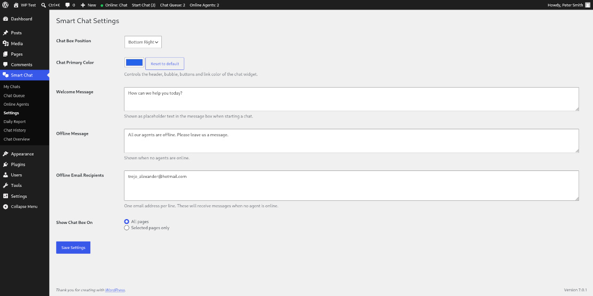Click Start Chat (2) in admin bar

tap(144, 5)
